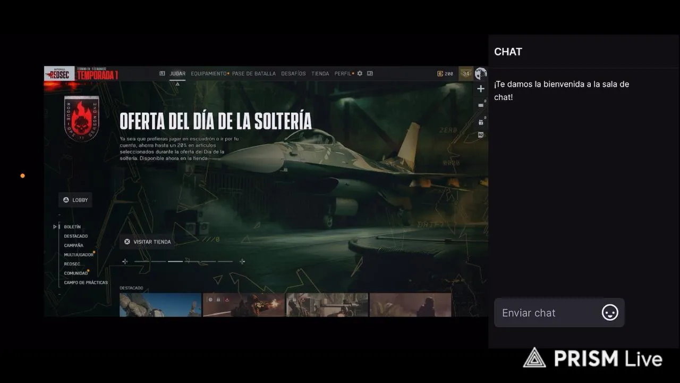The width and height of the screenshot is (680, 383).
Task: Go to the TIENDA tab
Action: coord(320,73)
